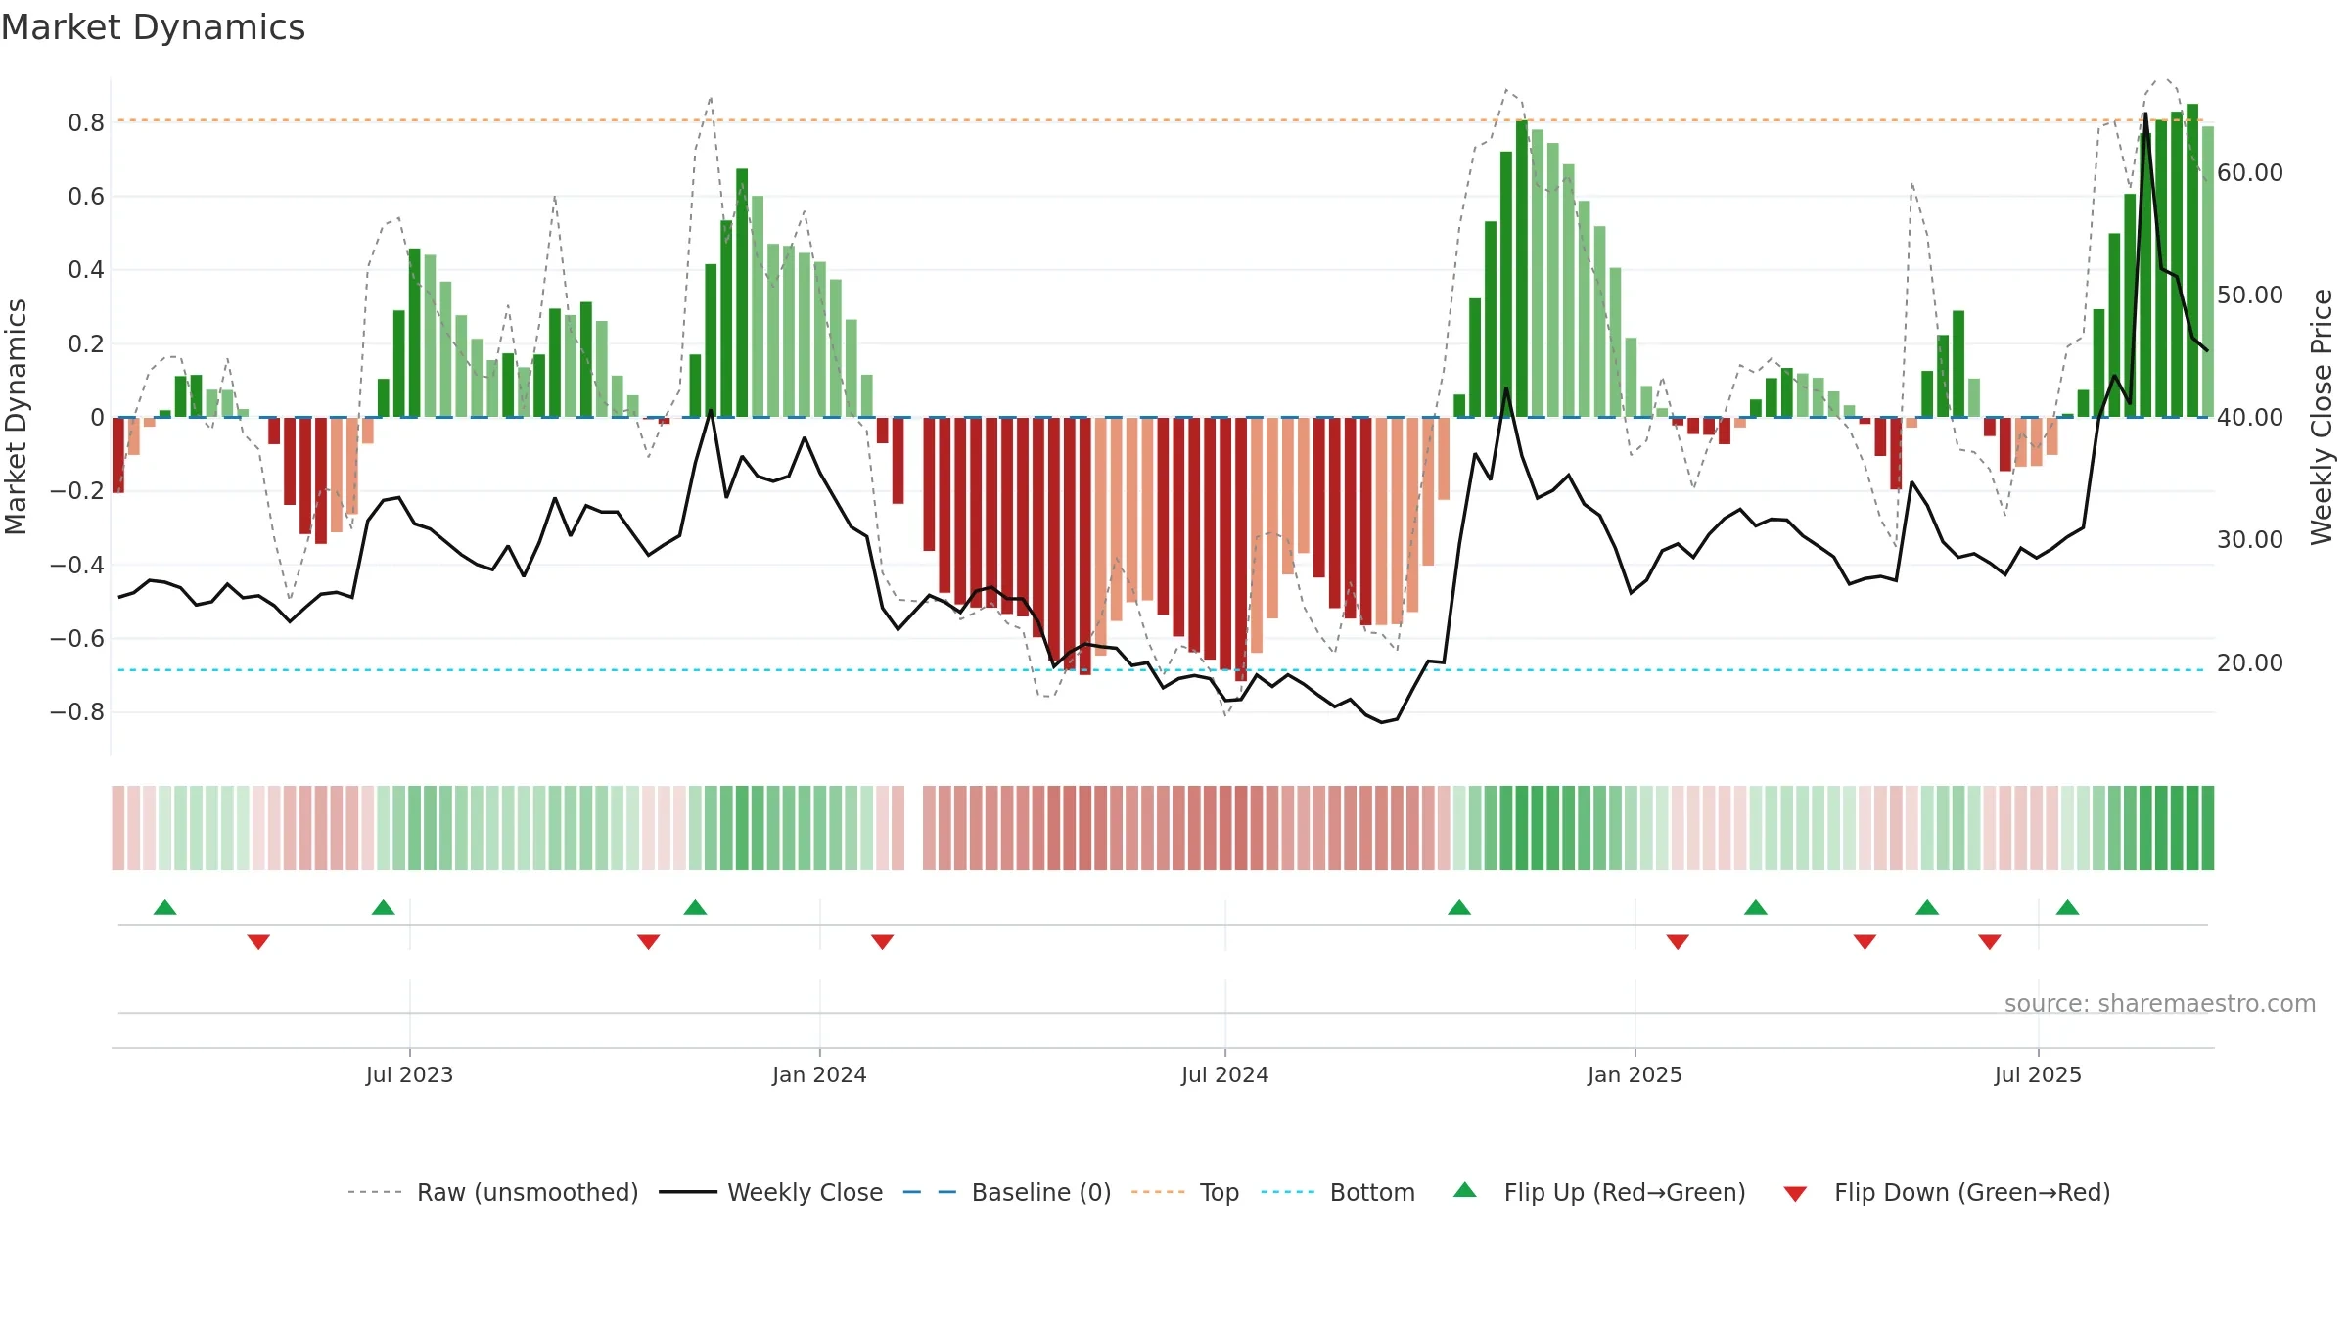Click the Jul 2025 x-axis label

2039,1074
